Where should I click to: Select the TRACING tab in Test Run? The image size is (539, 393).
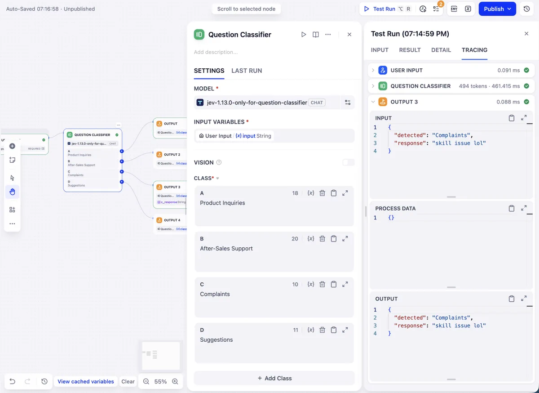(x=474, y=50)
